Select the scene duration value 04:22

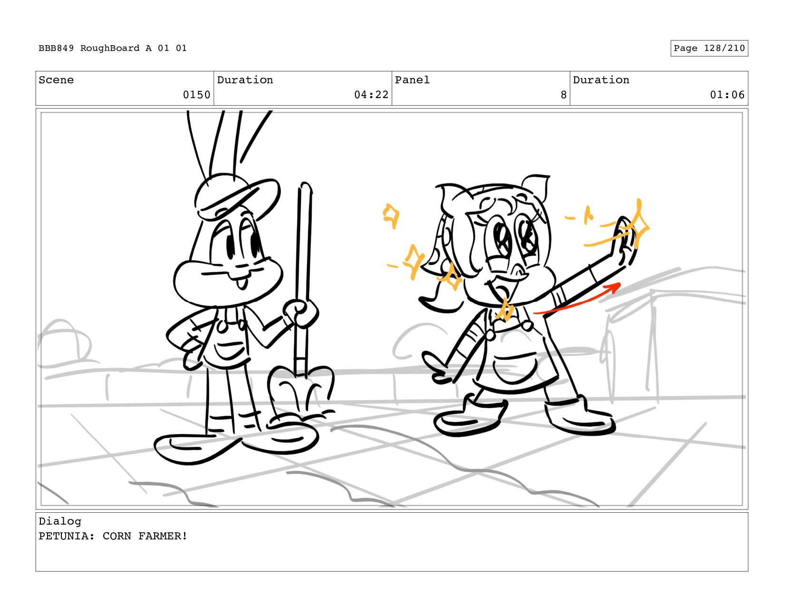[371, 95]
